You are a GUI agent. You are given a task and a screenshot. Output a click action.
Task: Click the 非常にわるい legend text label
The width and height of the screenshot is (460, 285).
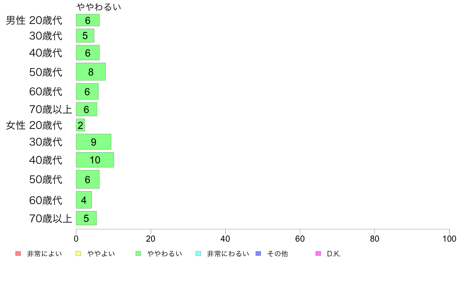coord(228,254)
